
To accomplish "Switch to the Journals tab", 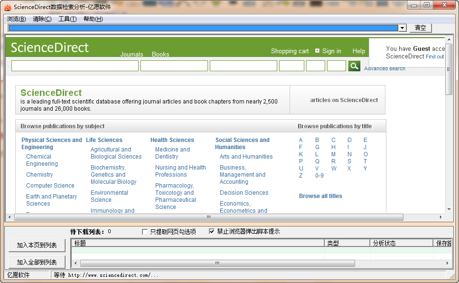I will [132, 54].
